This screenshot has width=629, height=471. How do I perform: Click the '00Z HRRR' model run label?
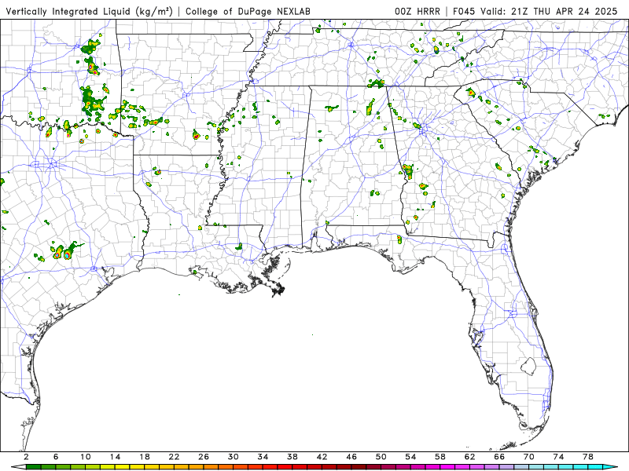417,12
